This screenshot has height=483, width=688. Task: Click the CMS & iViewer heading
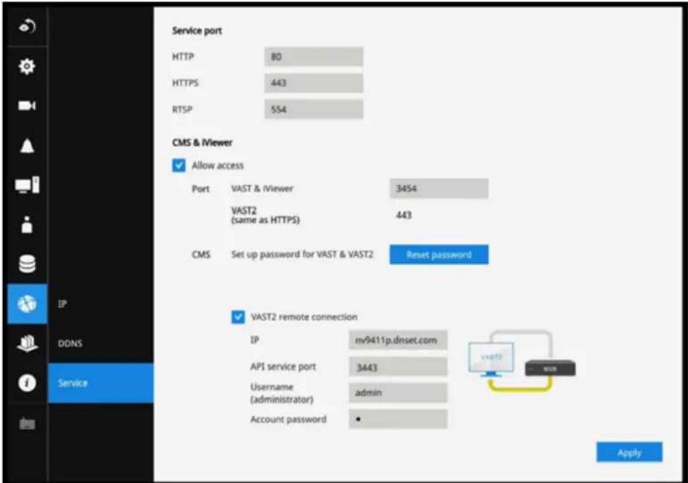pos(203,143)
